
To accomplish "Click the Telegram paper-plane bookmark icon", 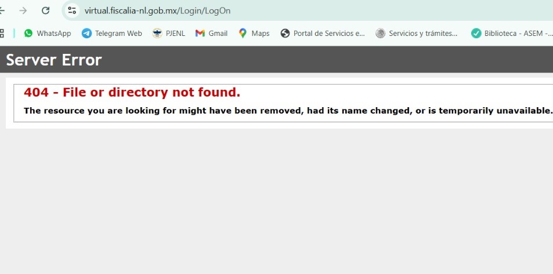I will pos(86,33).
